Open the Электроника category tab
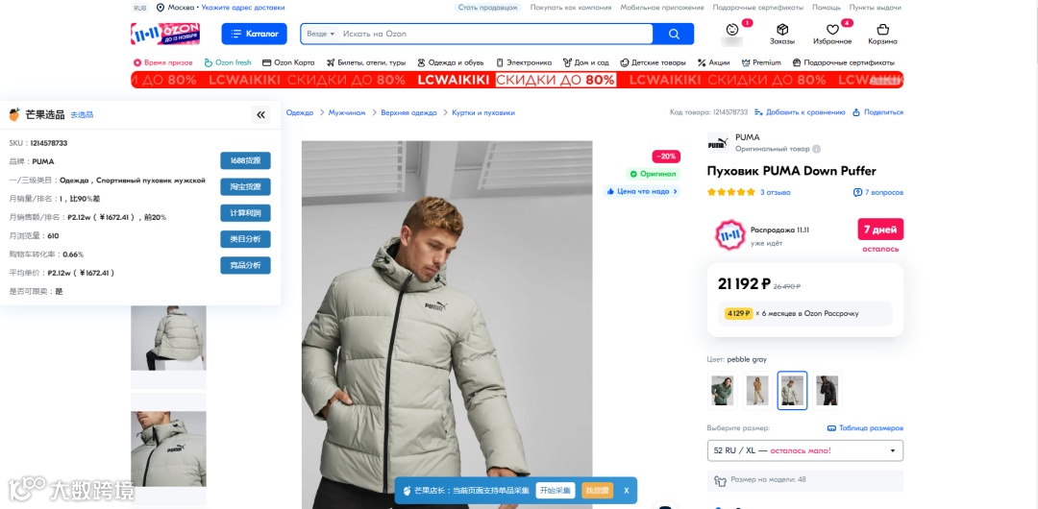The height and width of the screenshot is (509, 1038). [524, 62]
